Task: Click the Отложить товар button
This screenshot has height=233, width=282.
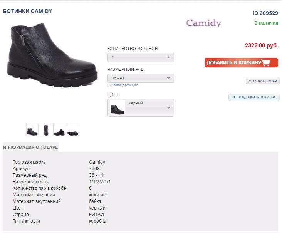Action: [x=263, y=81]
